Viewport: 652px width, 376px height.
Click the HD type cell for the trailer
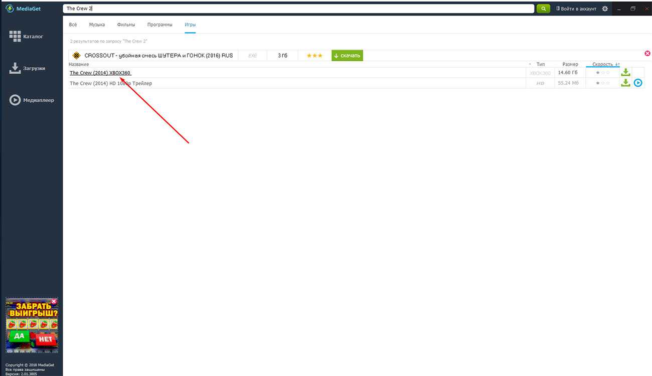click(x=541, y=83)
